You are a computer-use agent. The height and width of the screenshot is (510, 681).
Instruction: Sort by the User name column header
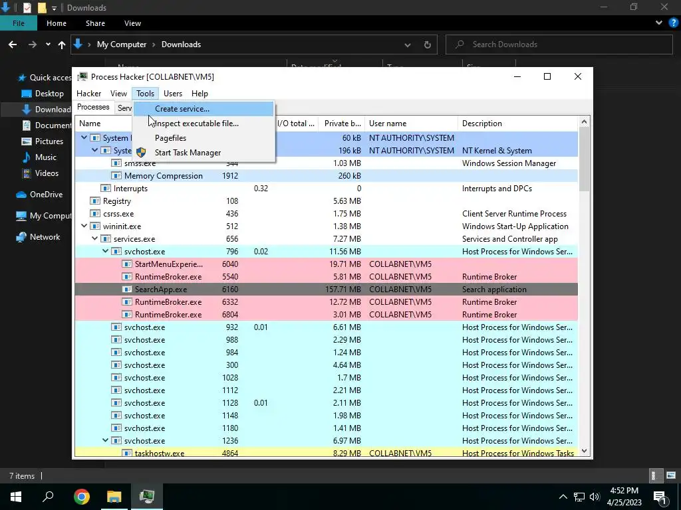click(411, 124)
